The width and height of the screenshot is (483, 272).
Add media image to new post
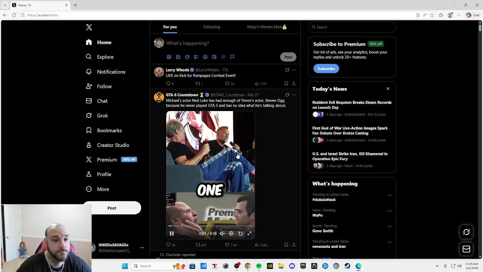[169, 57]
